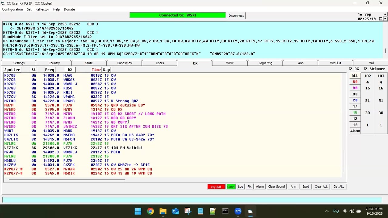388x218 pixels.
Task: Open the Notepad++ taskbar icon
Action: (x=213, y=211)
